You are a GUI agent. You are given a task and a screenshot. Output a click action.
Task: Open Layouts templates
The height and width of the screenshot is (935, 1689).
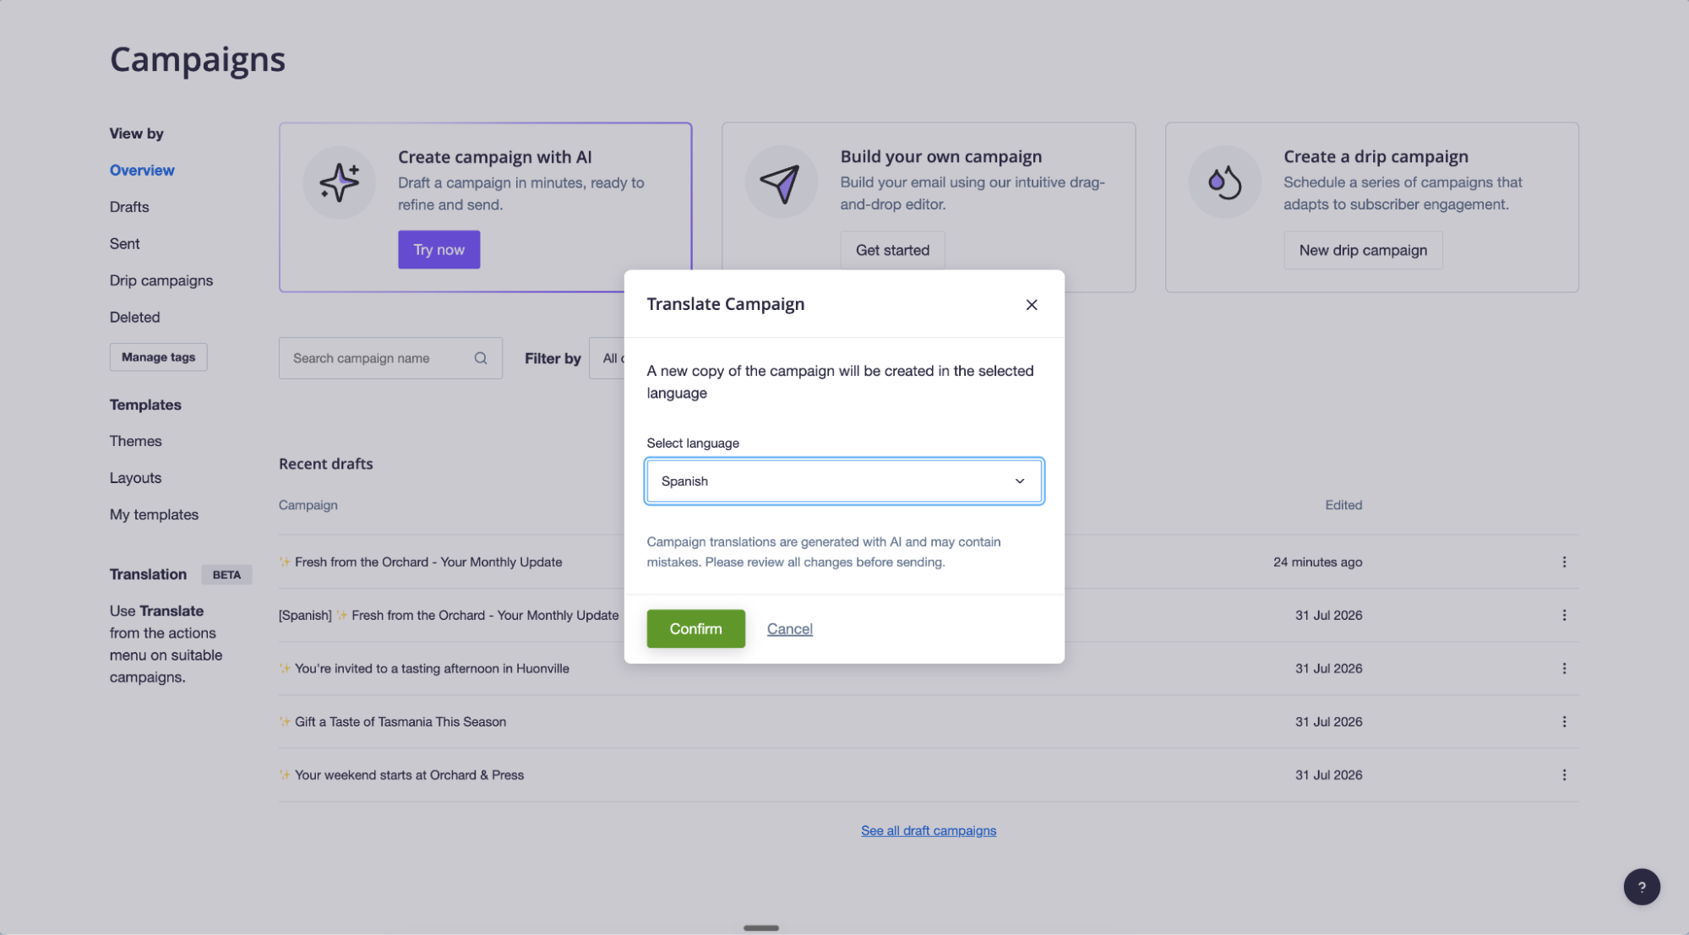pos(135,477)
